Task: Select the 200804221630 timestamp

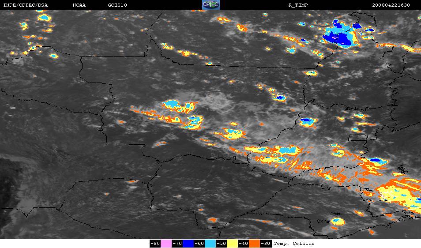Action: click(x=391, y=5)
